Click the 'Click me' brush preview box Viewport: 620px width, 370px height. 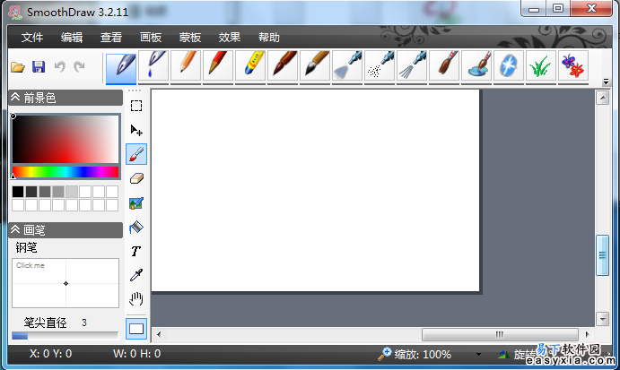pyautogui.click(x=65, y=283)
